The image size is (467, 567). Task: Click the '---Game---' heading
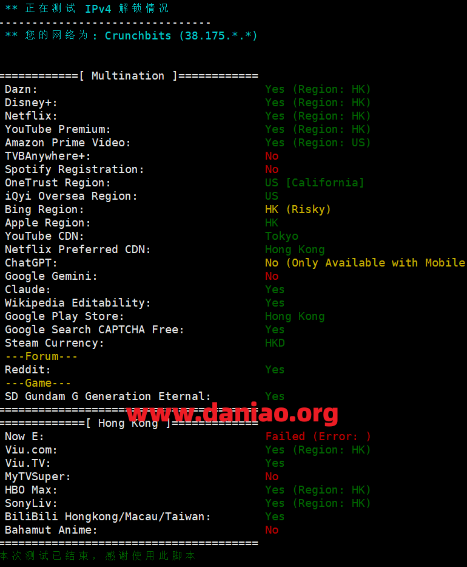pos(38,383)
